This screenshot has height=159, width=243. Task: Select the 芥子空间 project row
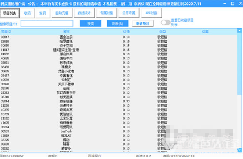(x=119, y=46)
